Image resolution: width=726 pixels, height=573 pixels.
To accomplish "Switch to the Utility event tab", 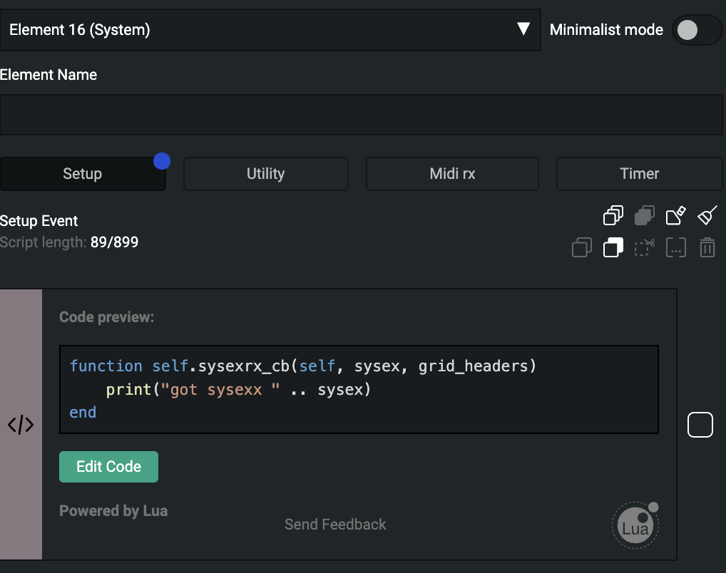I will click(265, 174).
